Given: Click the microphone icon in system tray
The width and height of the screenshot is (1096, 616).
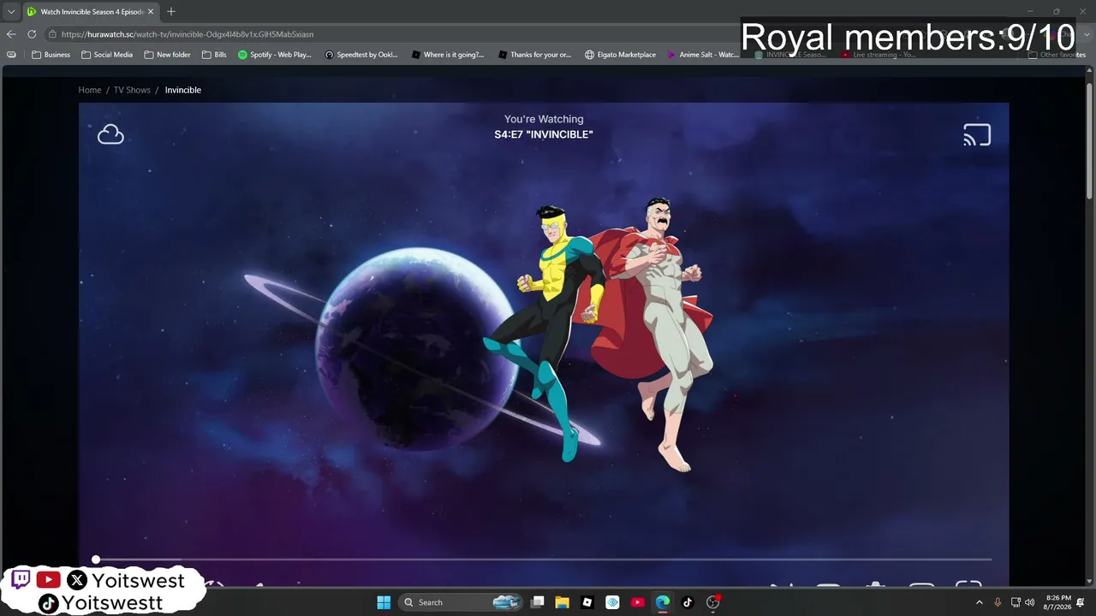Looking at the screenshot, I should pos(998,602).
